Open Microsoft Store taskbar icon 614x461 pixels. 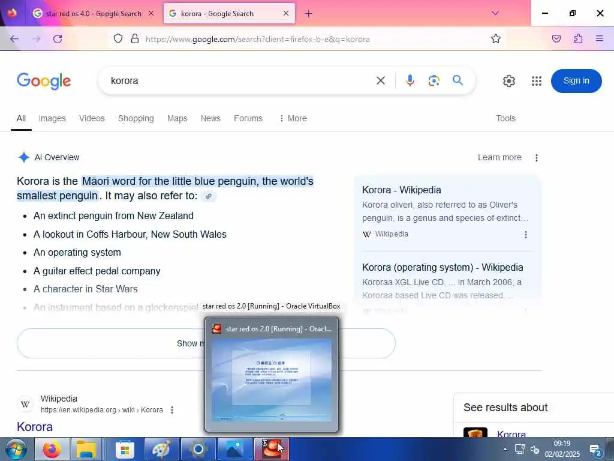tap(125, 449)
